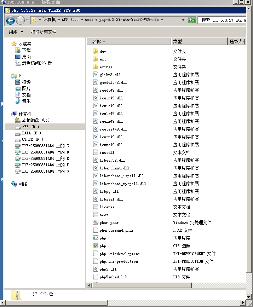Expand the dropdown arrow after soft in path
The image size is (253, 307).
click(x=96, y=20)
